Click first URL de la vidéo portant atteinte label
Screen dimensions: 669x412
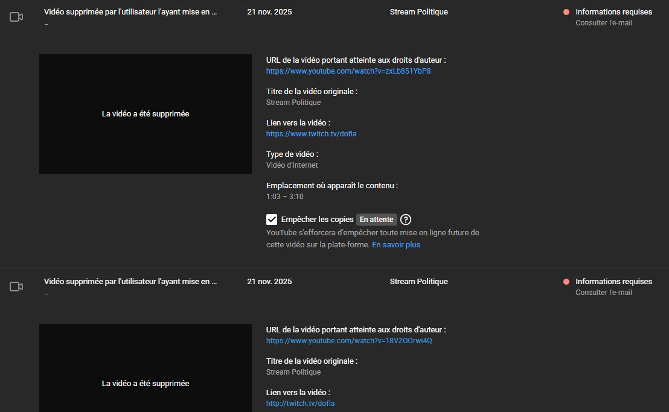pyautogui.click(x=356, y=60)
